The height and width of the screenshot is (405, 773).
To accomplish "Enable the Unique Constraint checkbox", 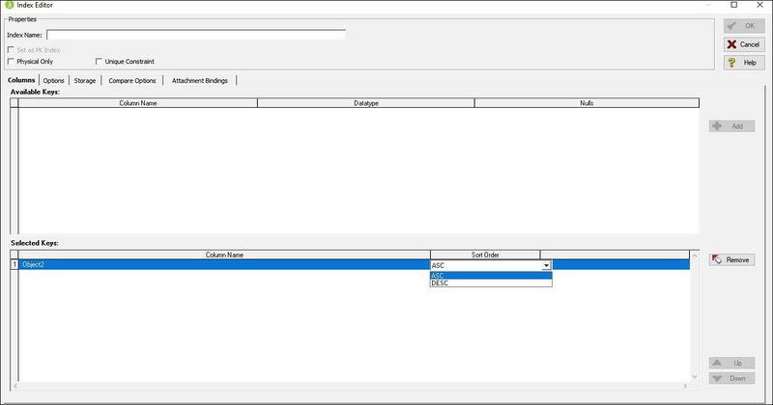I will [x=99, y=61].
